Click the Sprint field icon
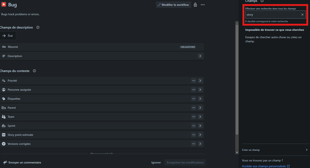 click(3, 126)
